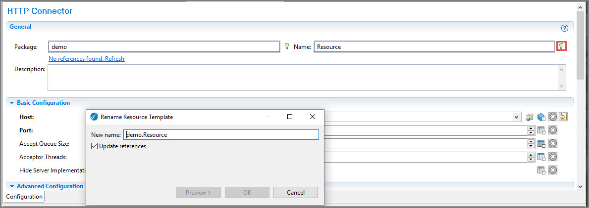
Task: Increment the Port spinner up arrow
Action: click(531, 128)
